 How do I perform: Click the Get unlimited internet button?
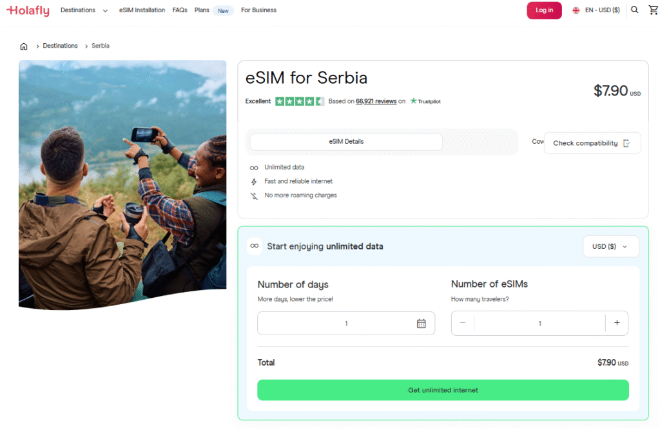coord(443,390)
